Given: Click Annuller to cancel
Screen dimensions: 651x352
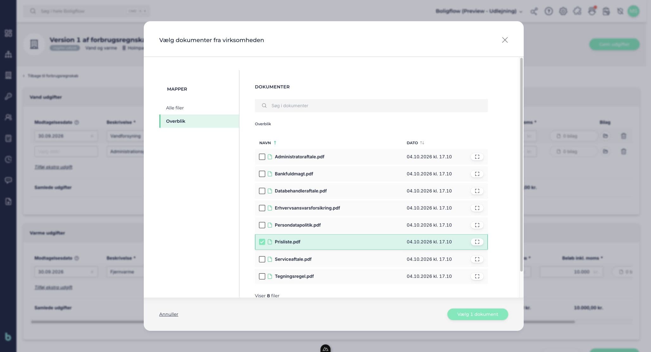Looking at the screenshot, I should coord(169,314).
